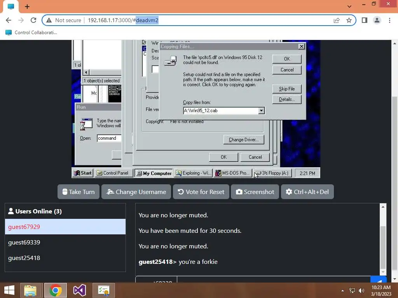Select guest25418 in the users list
The width and height of the screenshot is (398, 298).
pos(65,258)
